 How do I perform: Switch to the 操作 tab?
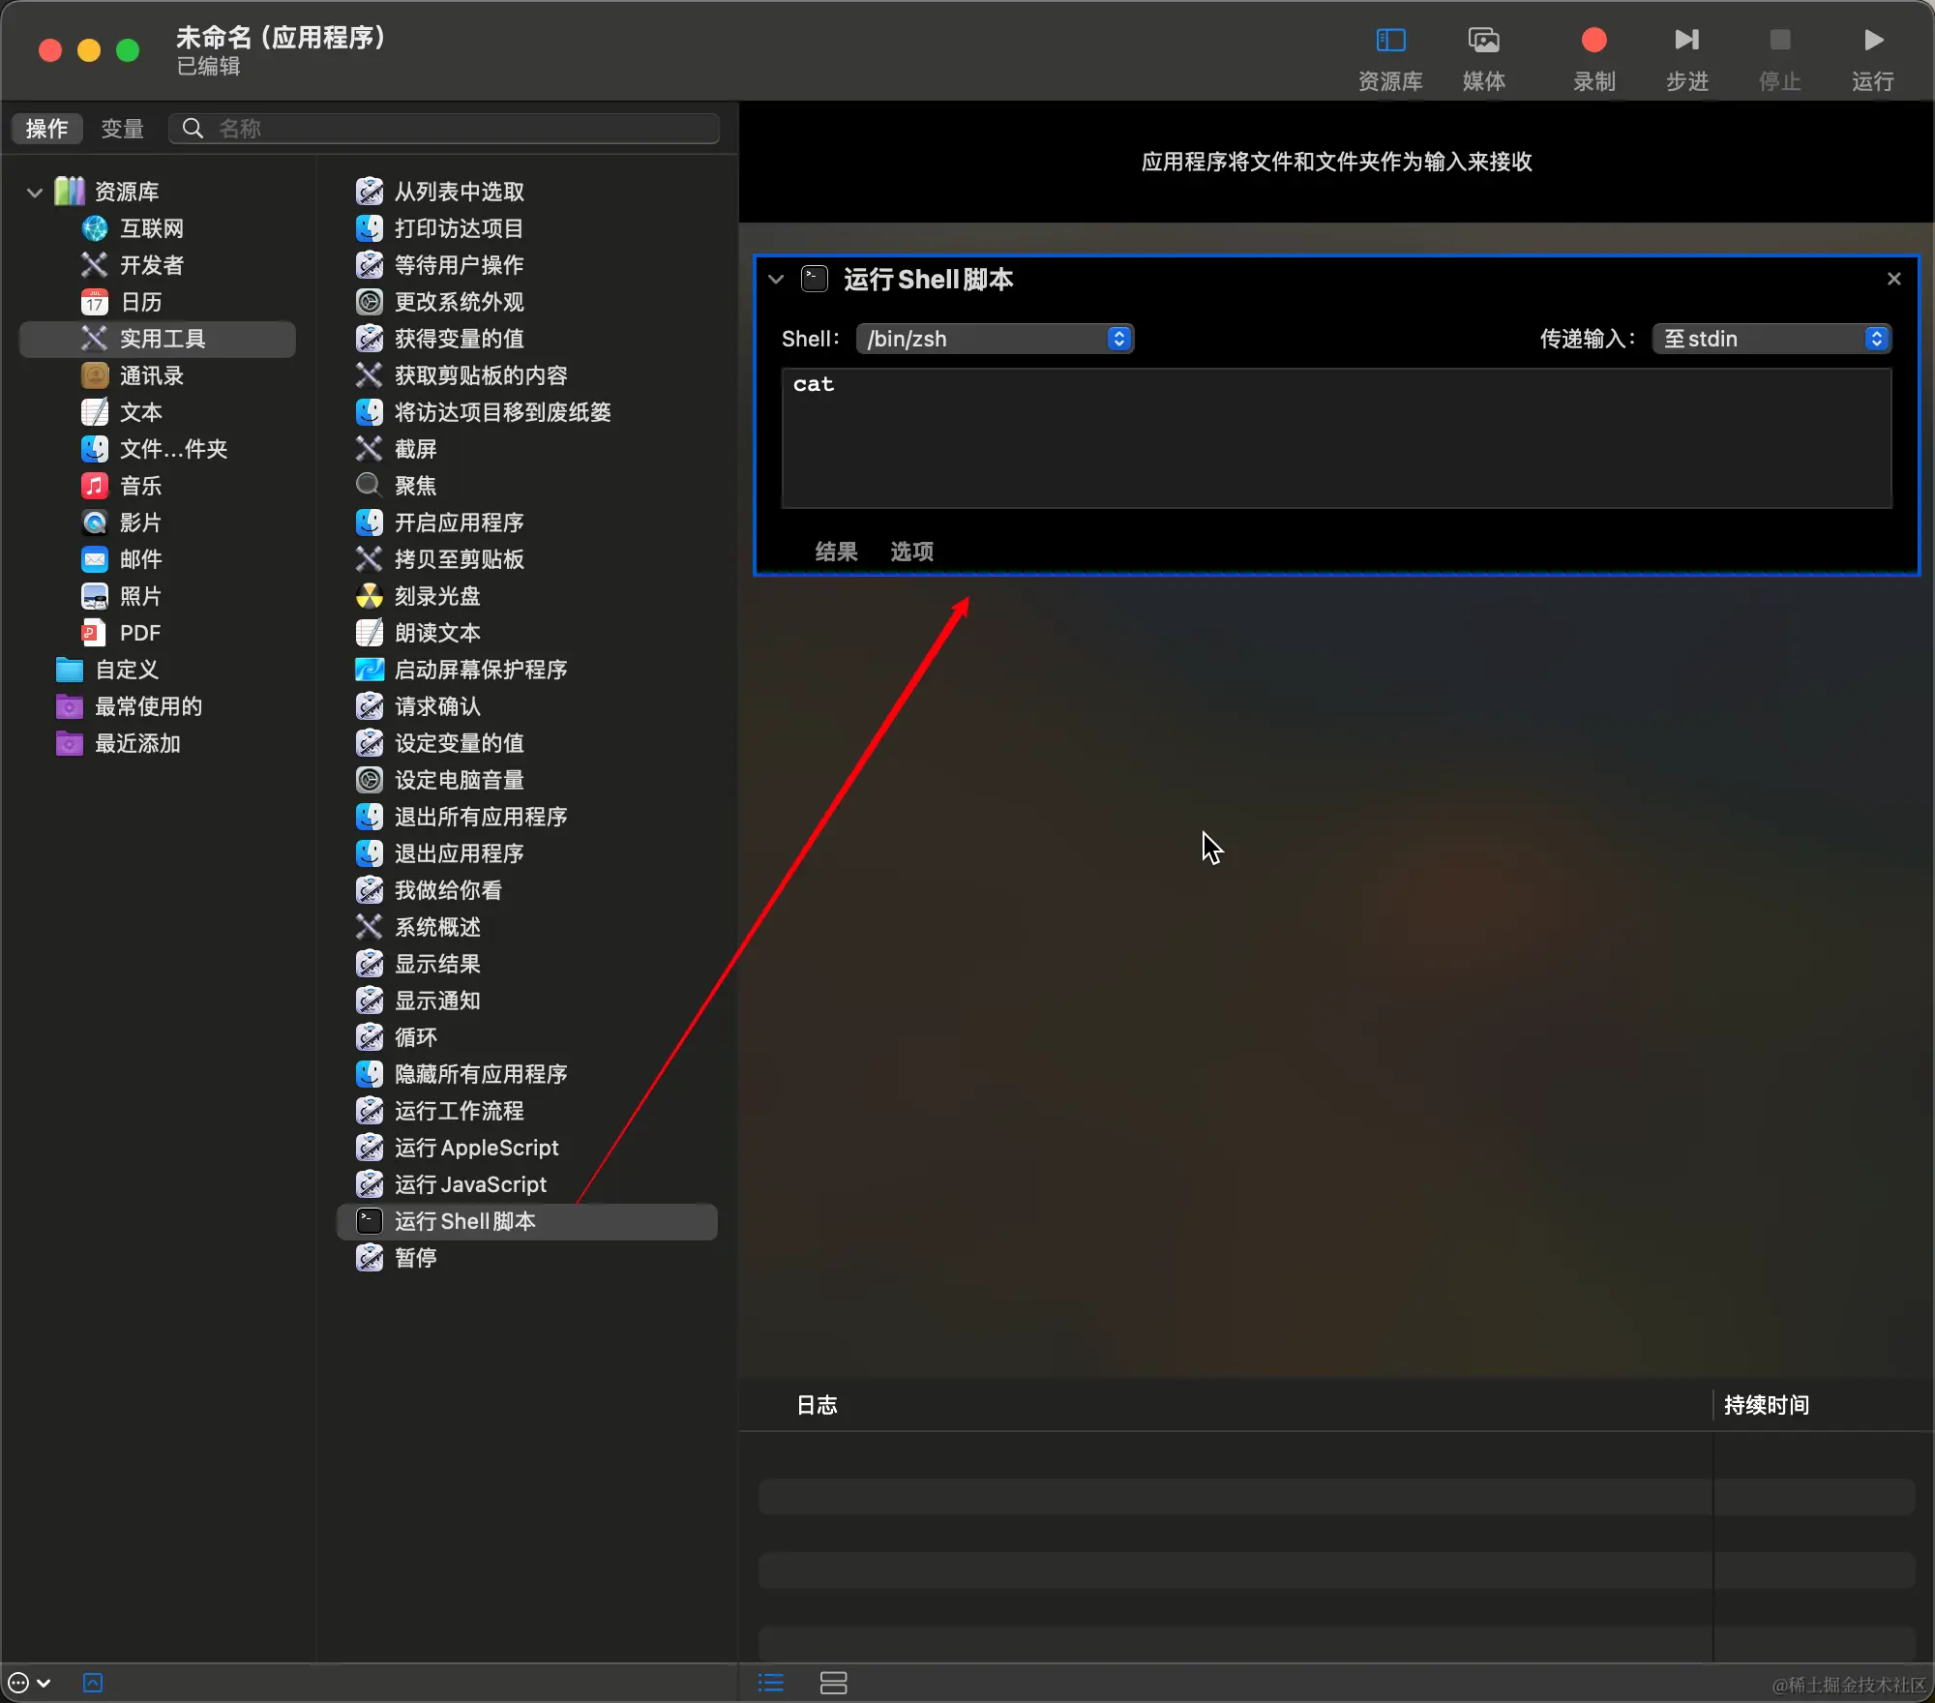(x=46, y=129)
